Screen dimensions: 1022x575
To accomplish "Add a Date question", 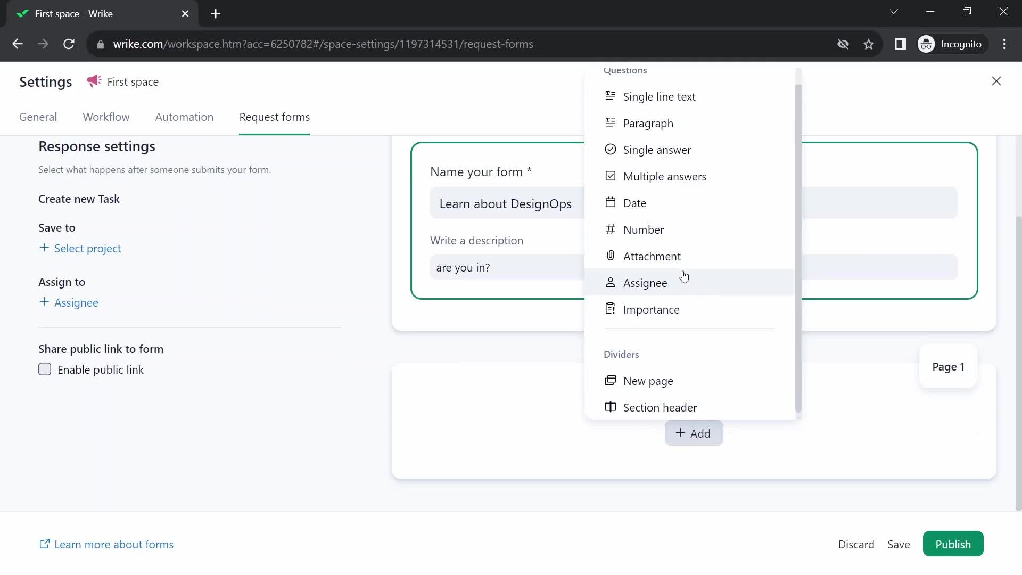I will click(x=689, y=203).
